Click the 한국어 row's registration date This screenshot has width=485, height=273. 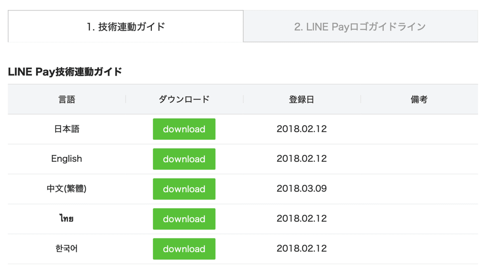pyautogui.click(x=302, y=249)
